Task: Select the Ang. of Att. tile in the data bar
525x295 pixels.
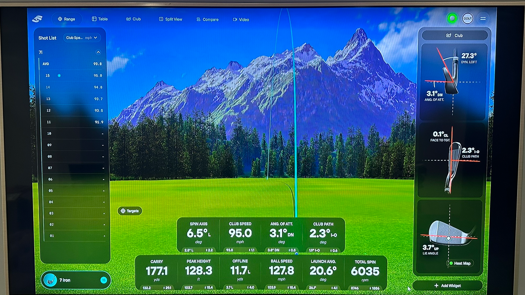Action: (282, 235)
